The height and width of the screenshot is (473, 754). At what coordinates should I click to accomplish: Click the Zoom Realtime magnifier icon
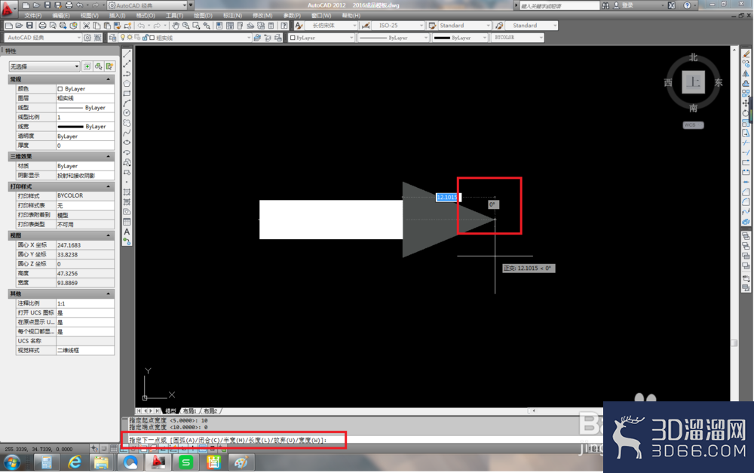coord(185,26)
